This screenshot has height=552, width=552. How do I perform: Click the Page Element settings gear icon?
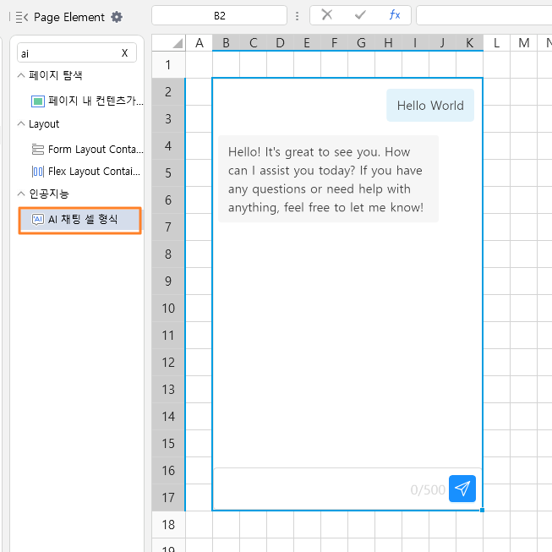(117, 17)
